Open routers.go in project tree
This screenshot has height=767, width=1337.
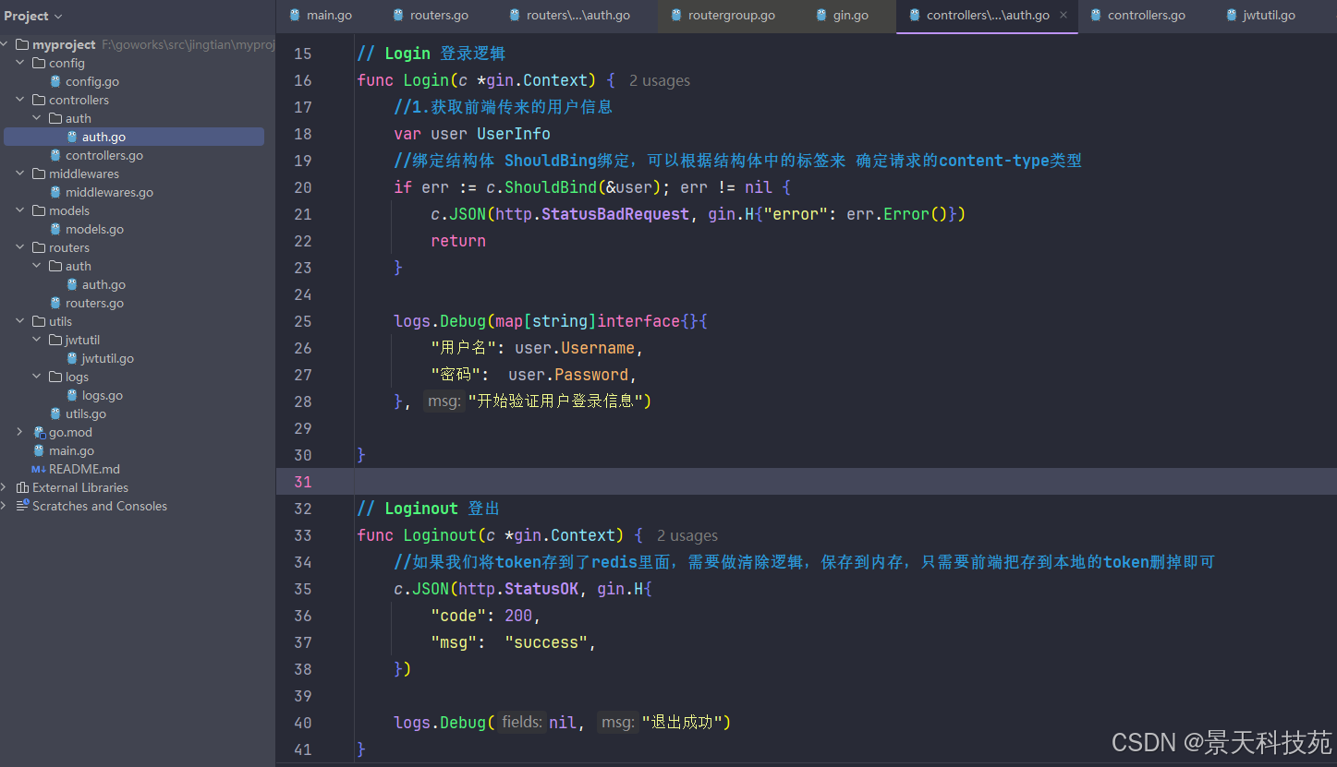tap(94, 303)
